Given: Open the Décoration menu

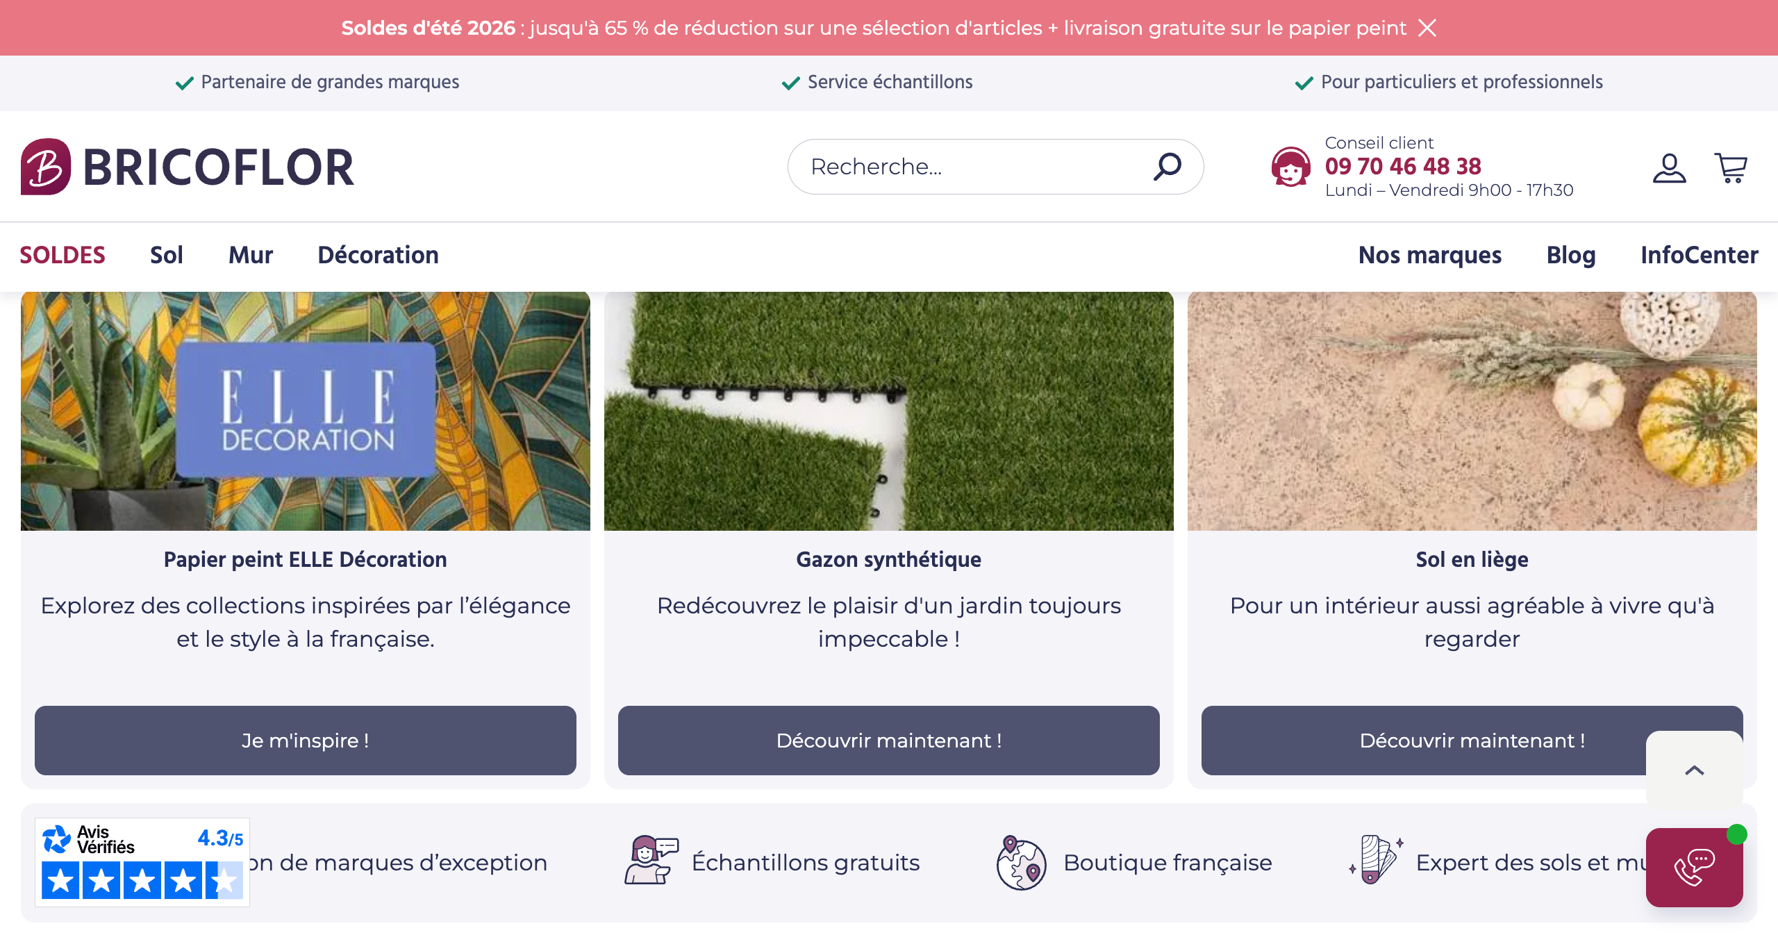Looking at the screenshot, I should [379, 256].
